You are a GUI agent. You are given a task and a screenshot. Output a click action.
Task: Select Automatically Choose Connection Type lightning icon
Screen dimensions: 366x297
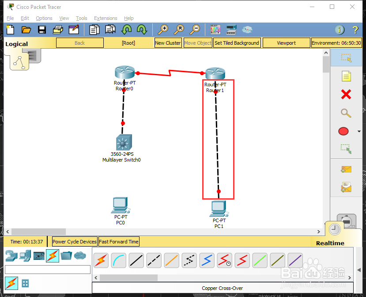point(101,260)
